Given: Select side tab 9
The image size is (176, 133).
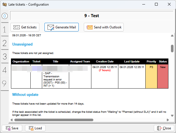Looking at the screenshot, I should click(x=4, y=84).
